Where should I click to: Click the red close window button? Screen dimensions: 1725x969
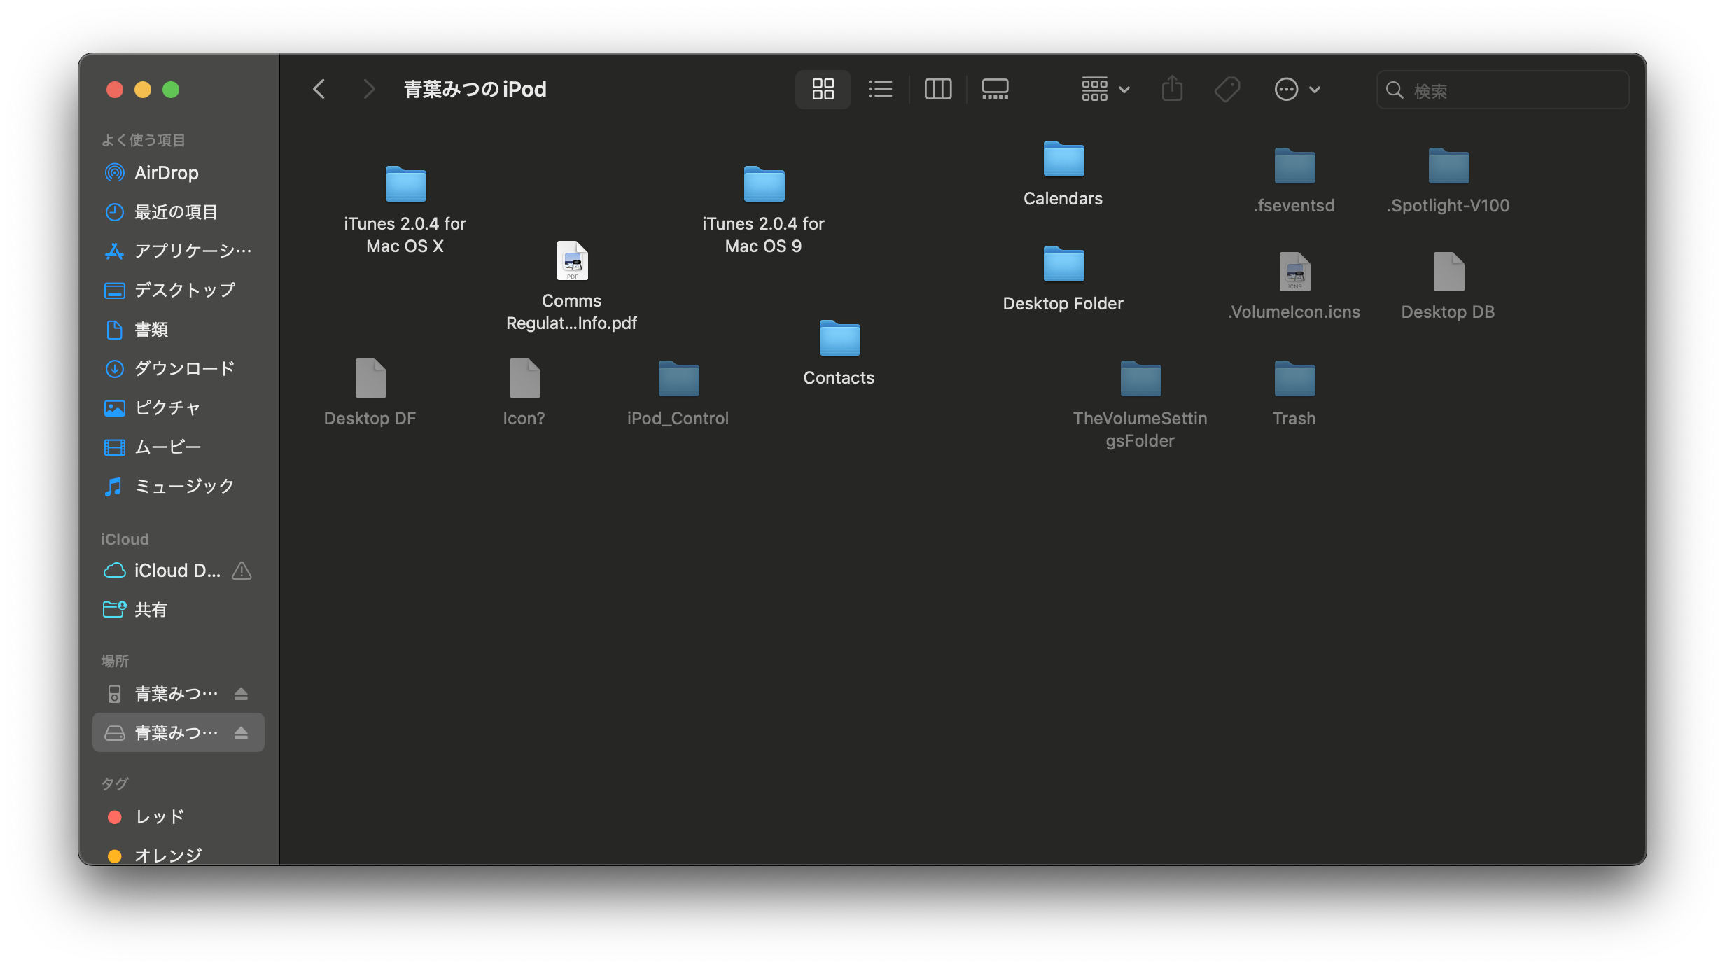(115, 90)
